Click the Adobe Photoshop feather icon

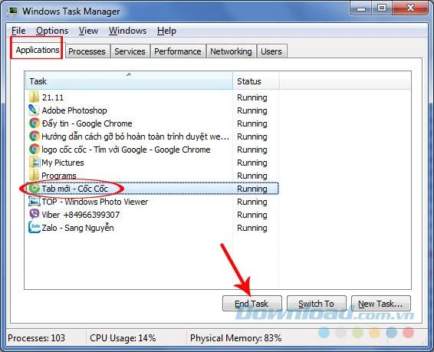34,110
